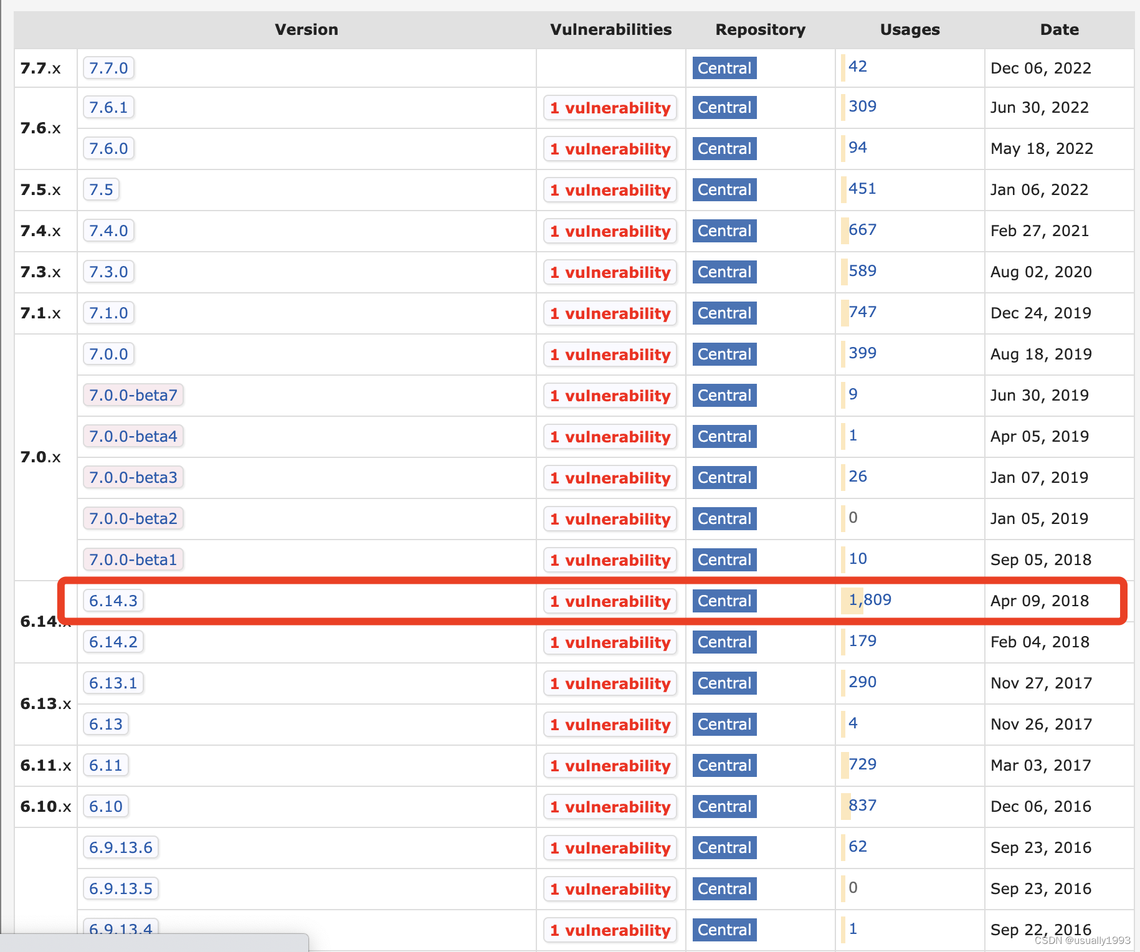Click Central repository badge for 7.3.0
1140x952 pixels.
tap(724, 272)
